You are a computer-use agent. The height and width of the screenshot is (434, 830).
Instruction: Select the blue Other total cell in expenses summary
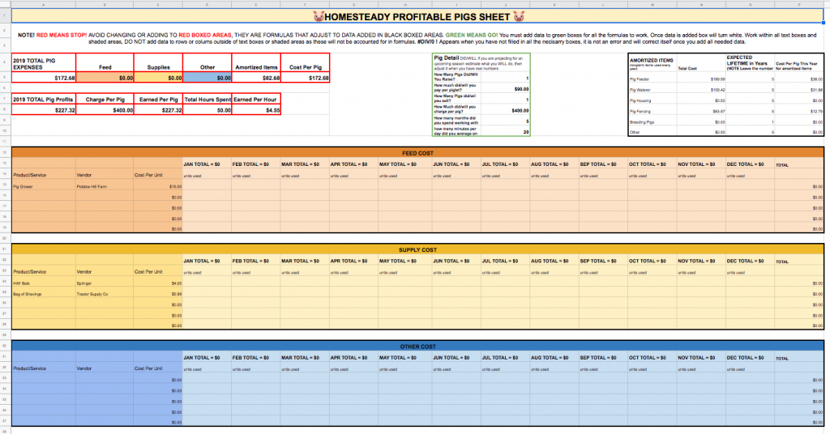[207, 79]
